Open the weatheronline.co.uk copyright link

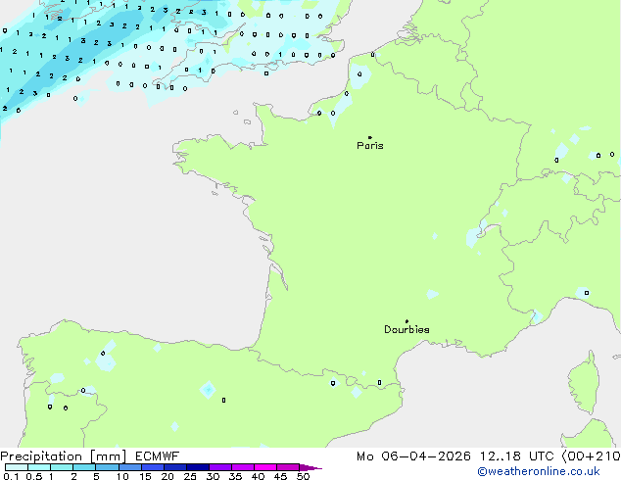click(x=539, y=471)
